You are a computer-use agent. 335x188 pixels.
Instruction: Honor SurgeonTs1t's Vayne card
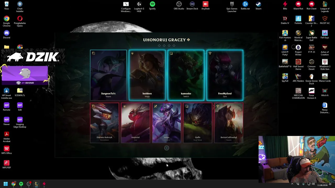(x=108, y=75)
